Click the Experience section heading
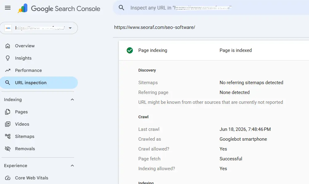Screen dimensions: 309x184 coord(16,166)
